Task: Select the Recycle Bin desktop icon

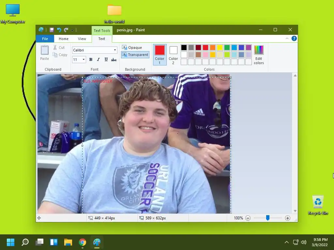Action: [x=318, y=205]
